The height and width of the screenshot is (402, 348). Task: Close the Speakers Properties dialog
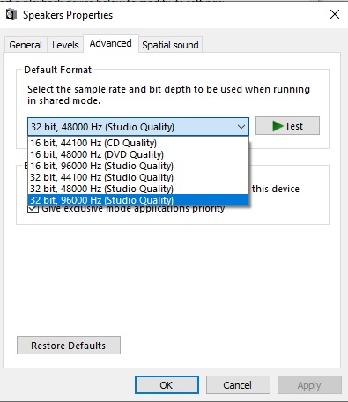[335, 14]
